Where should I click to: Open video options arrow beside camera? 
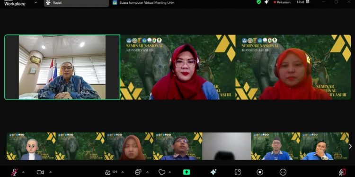(x=50, y=172)
